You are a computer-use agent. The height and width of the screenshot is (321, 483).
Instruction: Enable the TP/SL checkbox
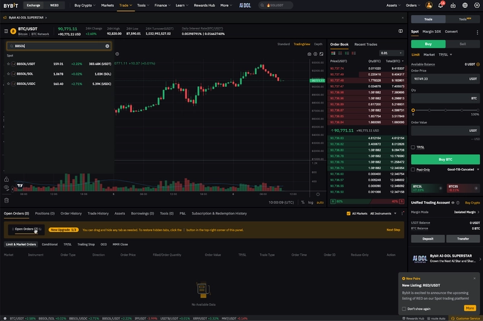point(414,147)
